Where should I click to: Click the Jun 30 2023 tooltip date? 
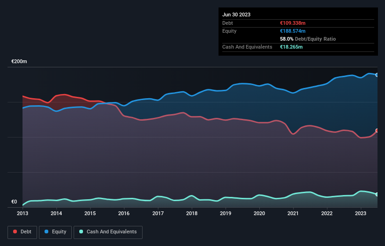coord(236,14)
